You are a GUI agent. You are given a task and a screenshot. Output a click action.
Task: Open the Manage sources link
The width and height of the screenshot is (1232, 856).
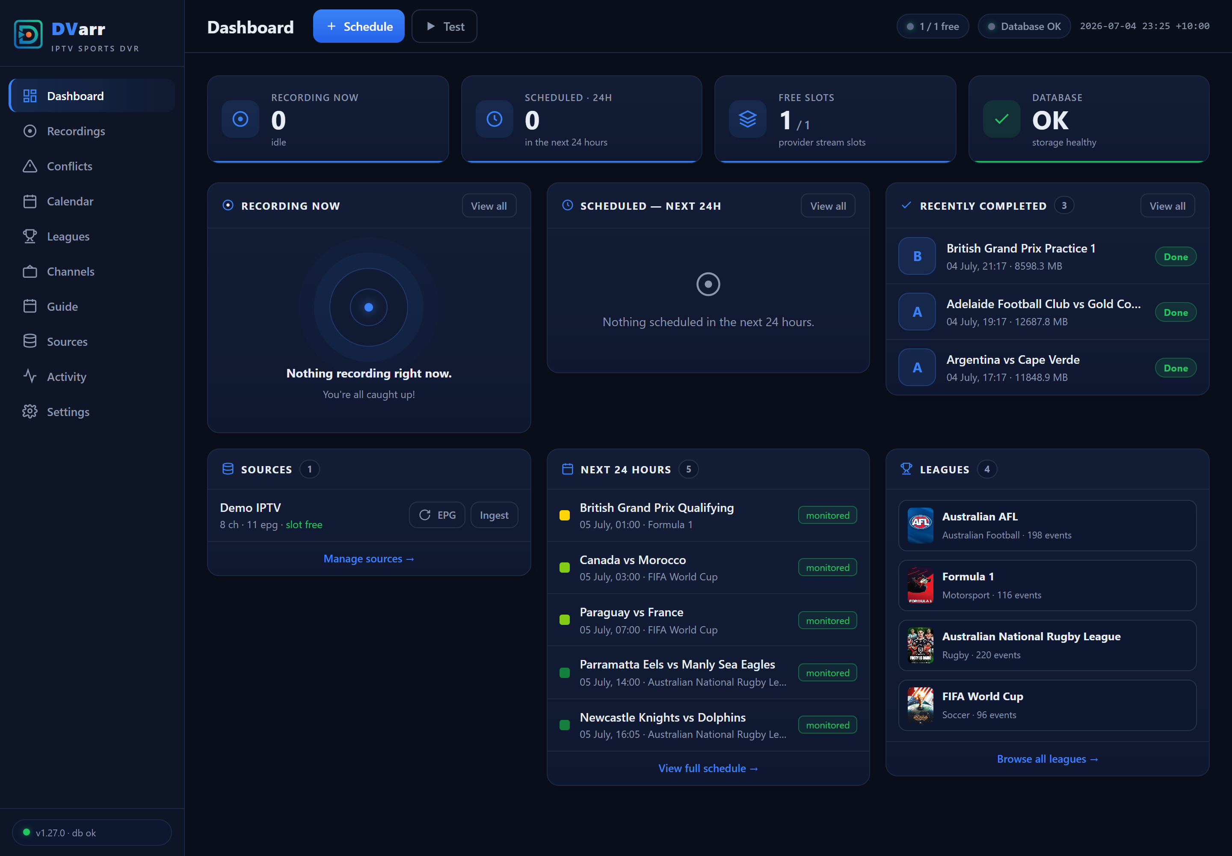point(369,559)
